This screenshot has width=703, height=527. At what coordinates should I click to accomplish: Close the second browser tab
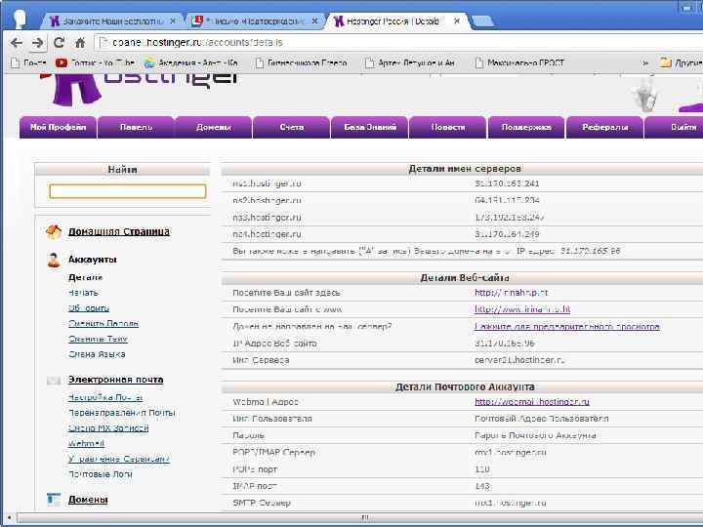pyautogui.click(x=314, y=21)
